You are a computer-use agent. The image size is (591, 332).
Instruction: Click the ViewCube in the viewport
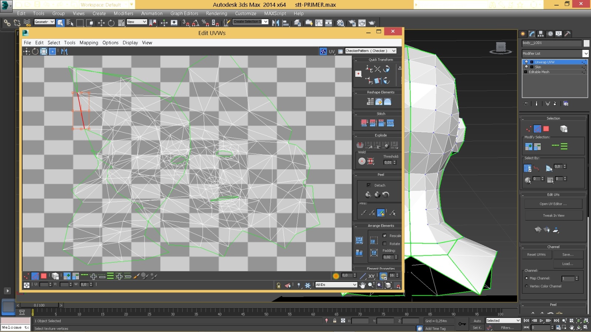tap(501, 48)
